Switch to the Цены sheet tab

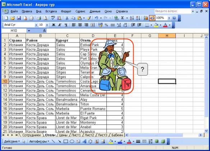click(x=63, y=135)
